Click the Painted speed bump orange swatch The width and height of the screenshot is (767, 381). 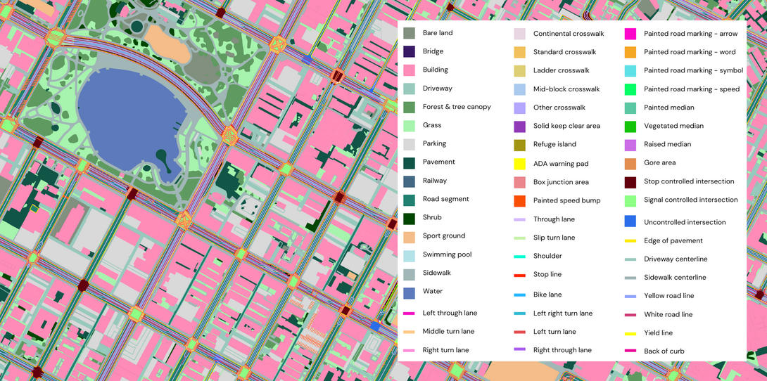[519, 201]
